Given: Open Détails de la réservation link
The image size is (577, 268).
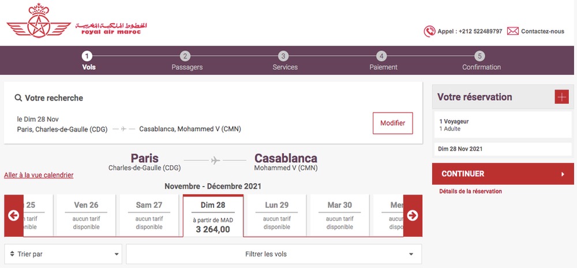Looking at the screenshot, I should tap(470, 191).
